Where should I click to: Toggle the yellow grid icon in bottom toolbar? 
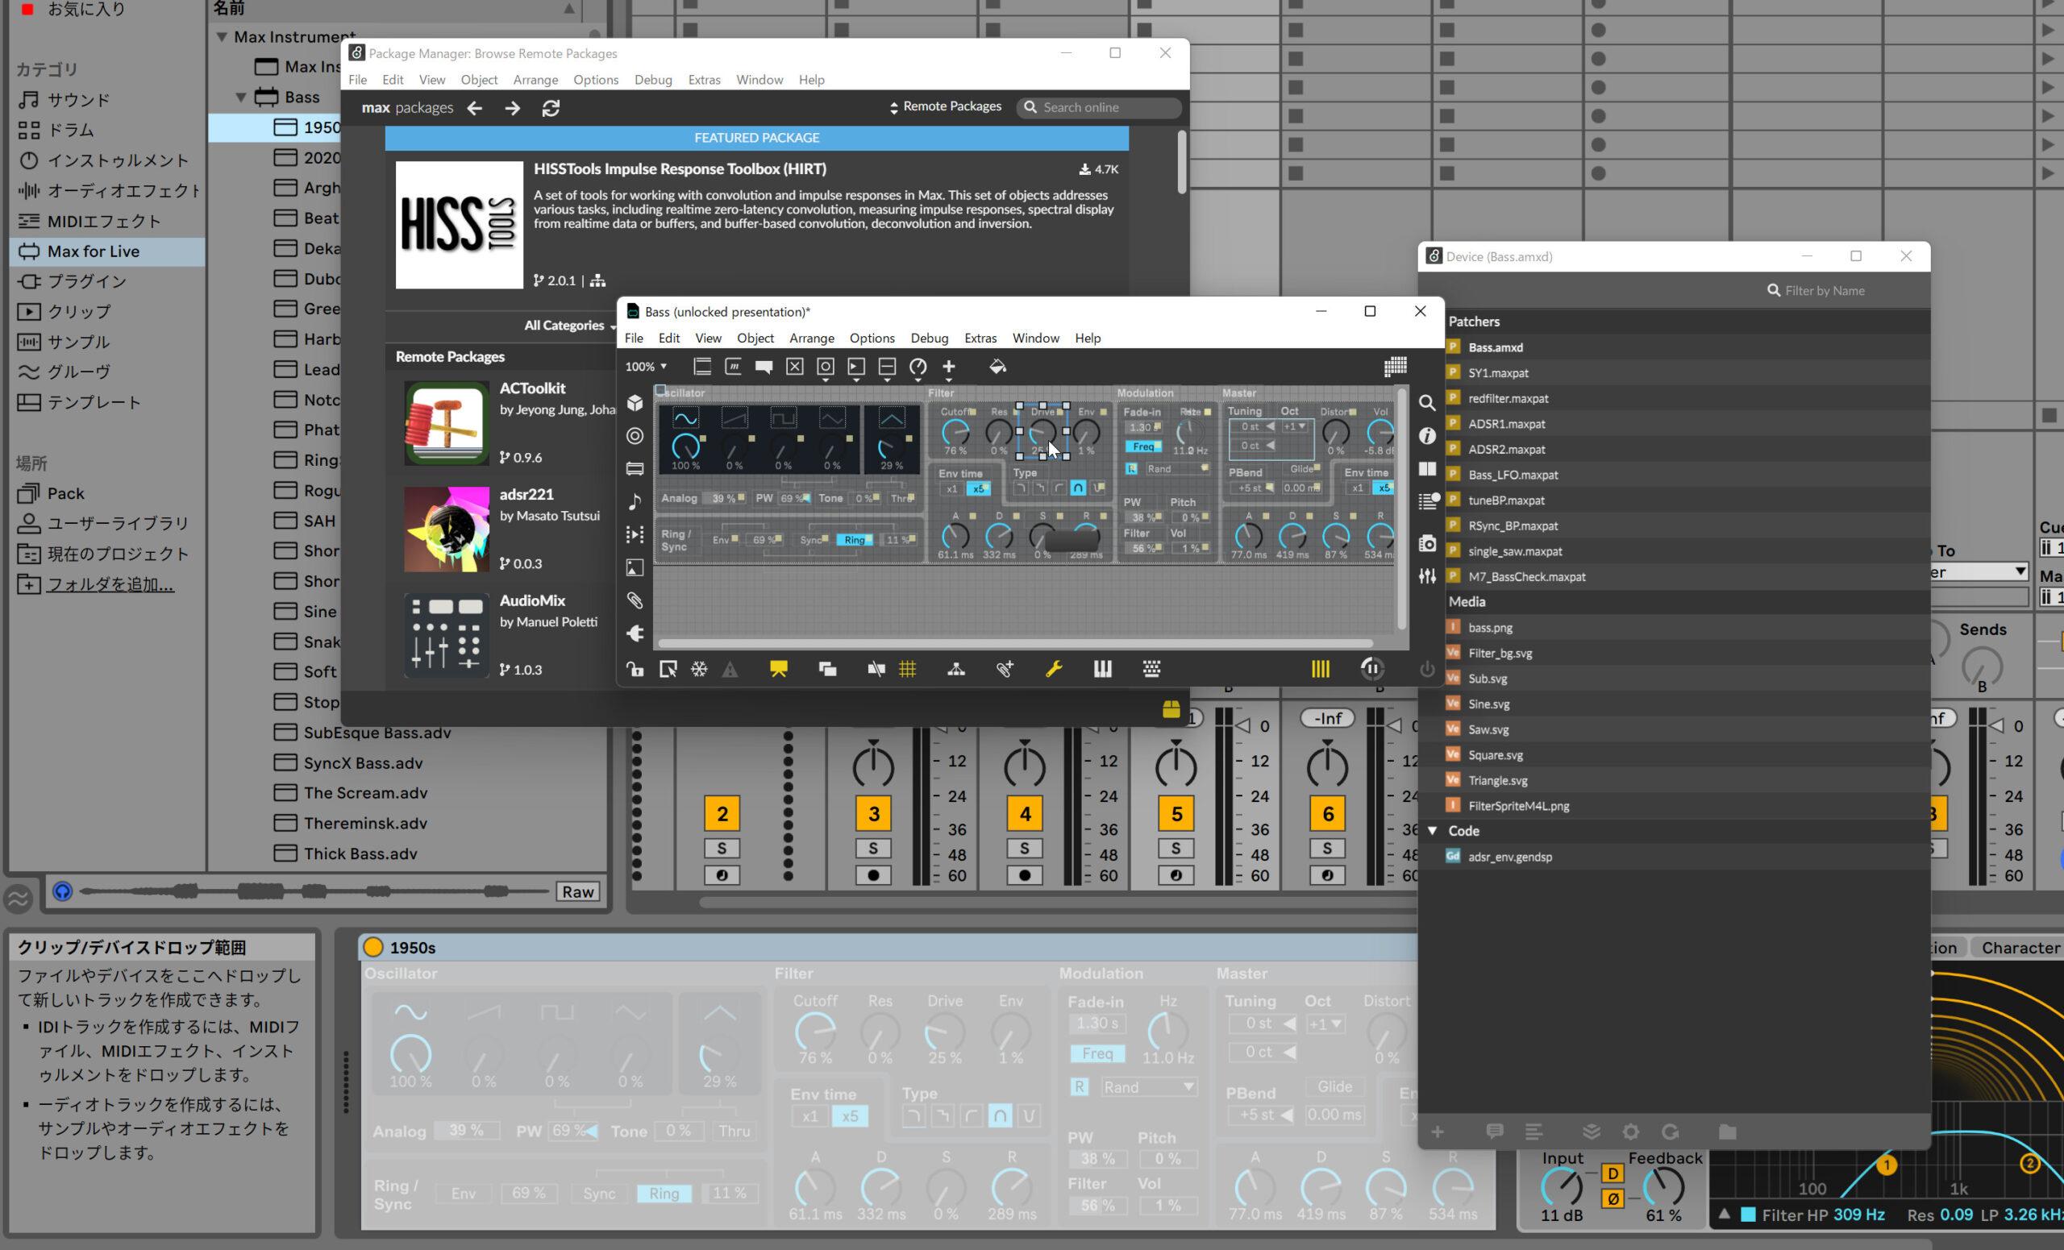907,669
